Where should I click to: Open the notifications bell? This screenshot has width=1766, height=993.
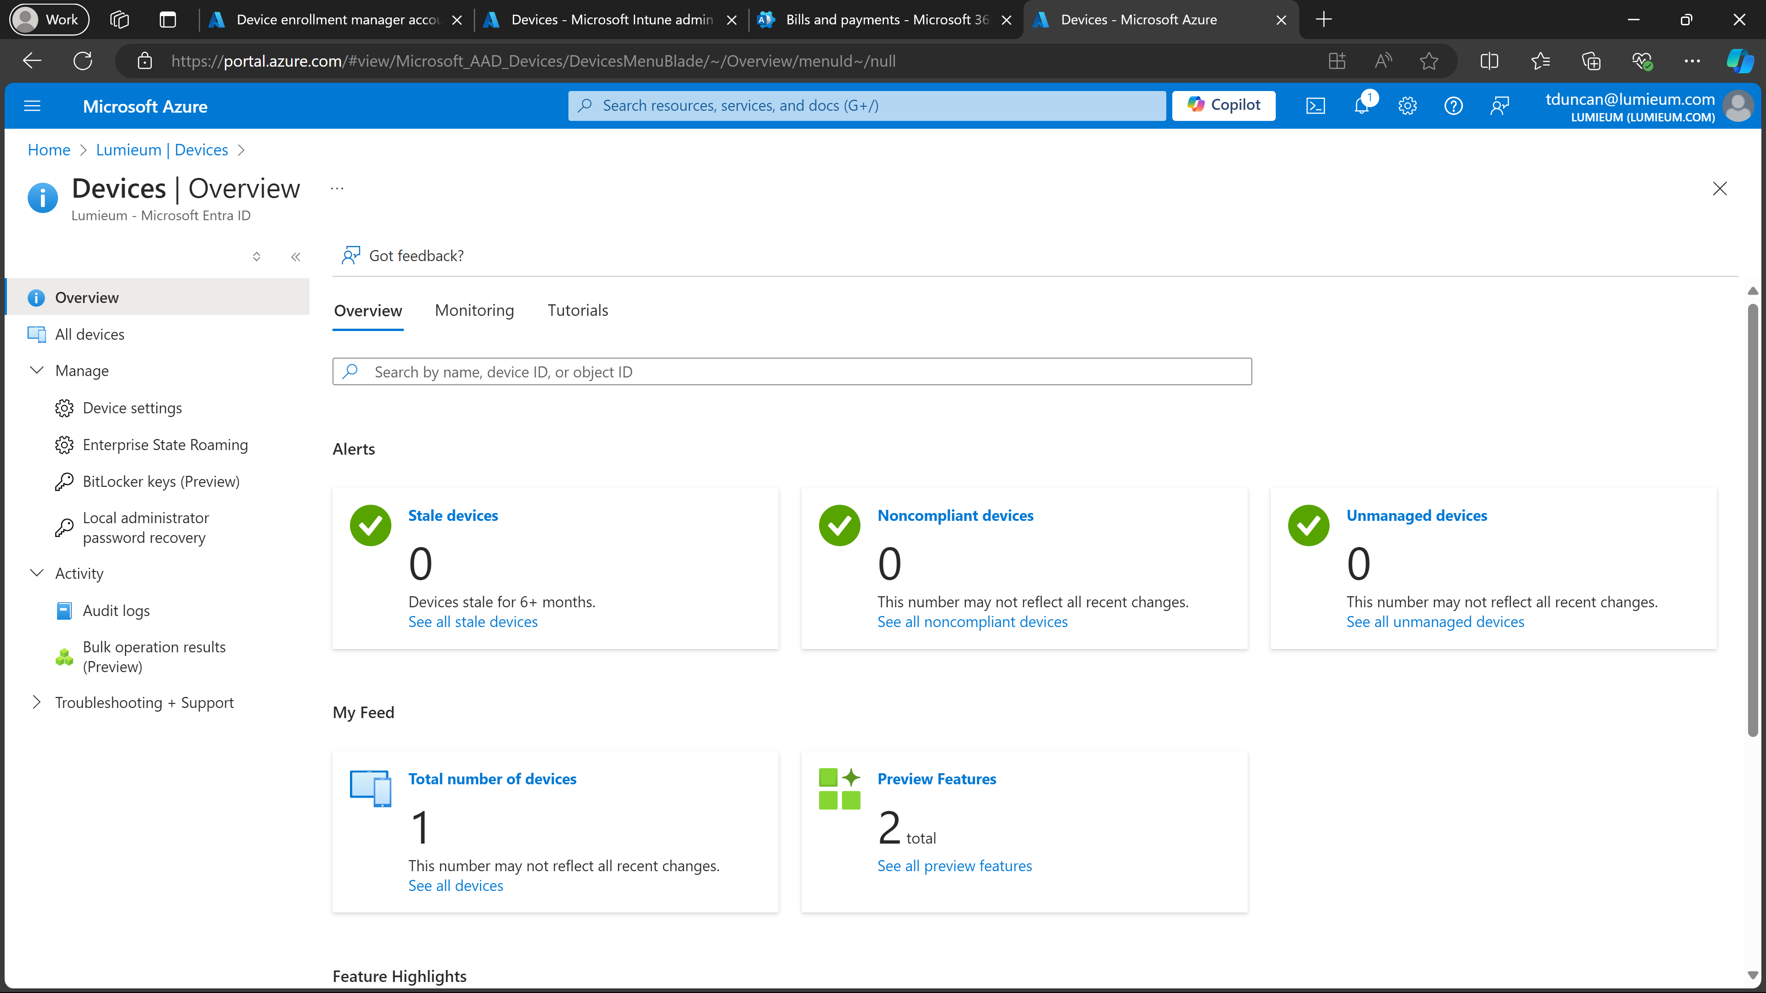click(1361, 106)
